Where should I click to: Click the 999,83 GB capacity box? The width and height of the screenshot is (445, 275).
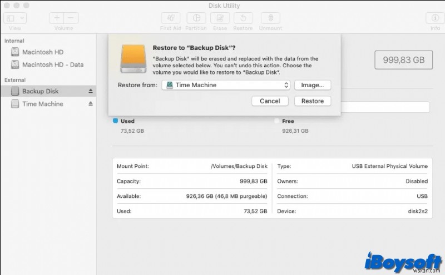(404, 60)
